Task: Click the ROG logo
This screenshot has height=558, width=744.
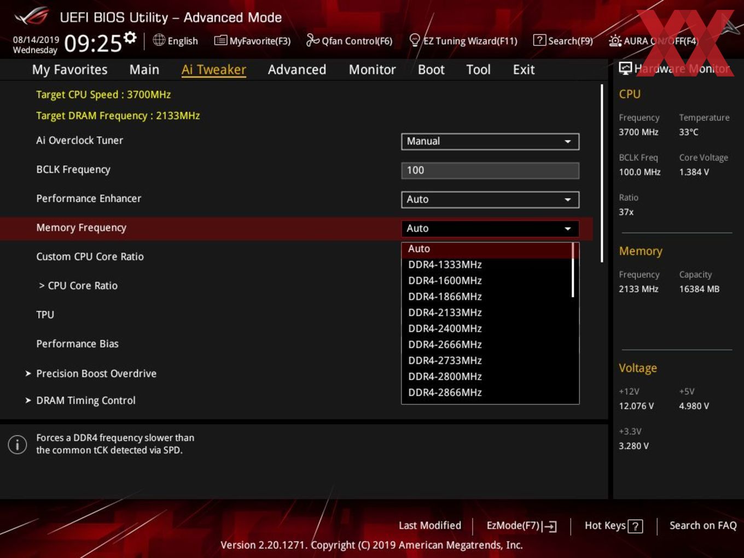Action: pos(31,16)
